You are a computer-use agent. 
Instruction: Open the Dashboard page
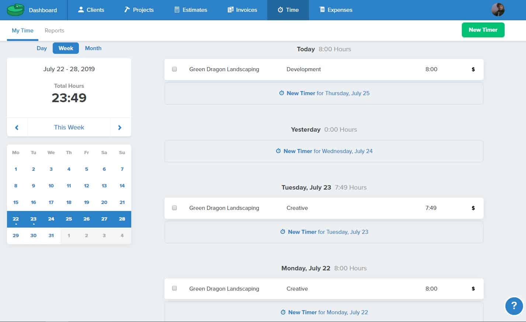43,10
